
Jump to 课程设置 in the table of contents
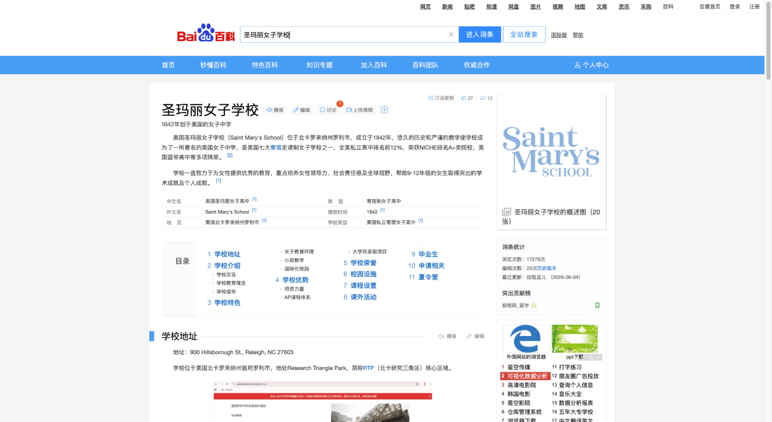point(363,286)
